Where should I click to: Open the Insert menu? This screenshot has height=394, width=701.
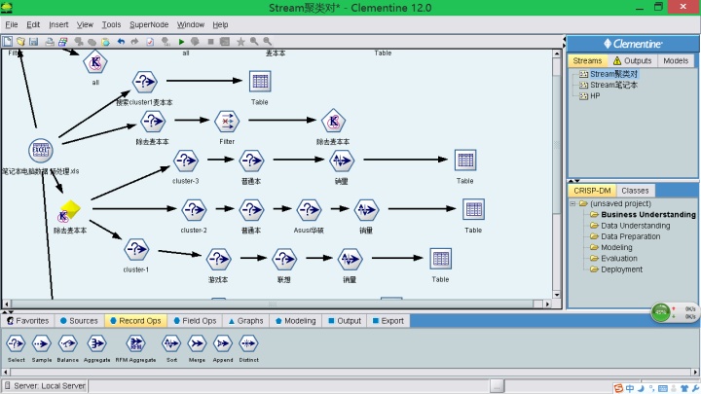[58, 24]
